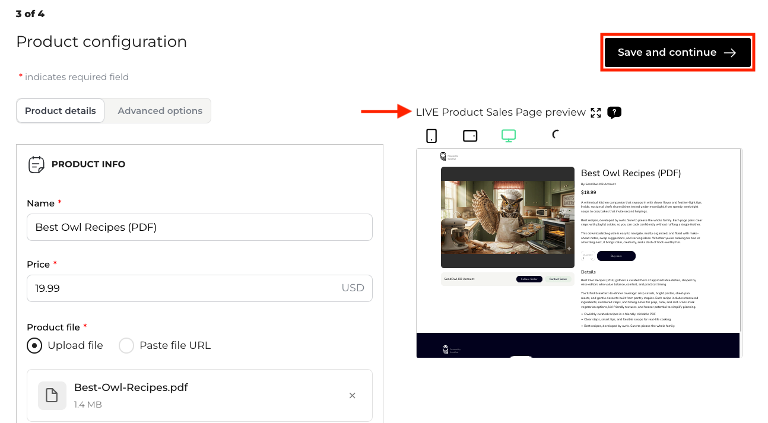Select the Upload file radio option
Image resolution: width=768 pixels, height=423 pixels.
[34, 345]
